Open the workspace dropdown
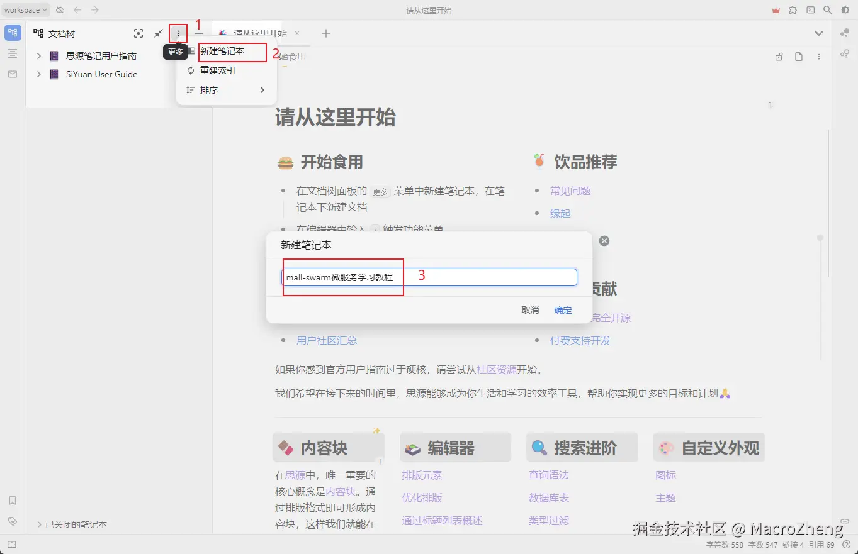This screenshot has height=554, width=858. tap(26, 10)
